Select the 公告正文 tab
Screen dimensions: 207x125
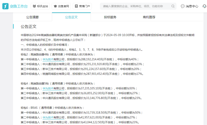(x=71, y=17)
